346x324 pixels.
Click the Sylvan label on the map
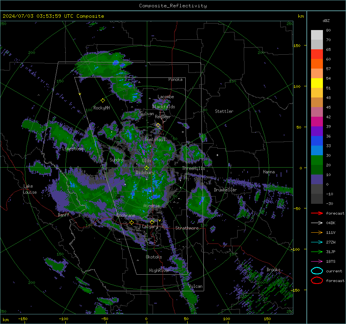147,114
